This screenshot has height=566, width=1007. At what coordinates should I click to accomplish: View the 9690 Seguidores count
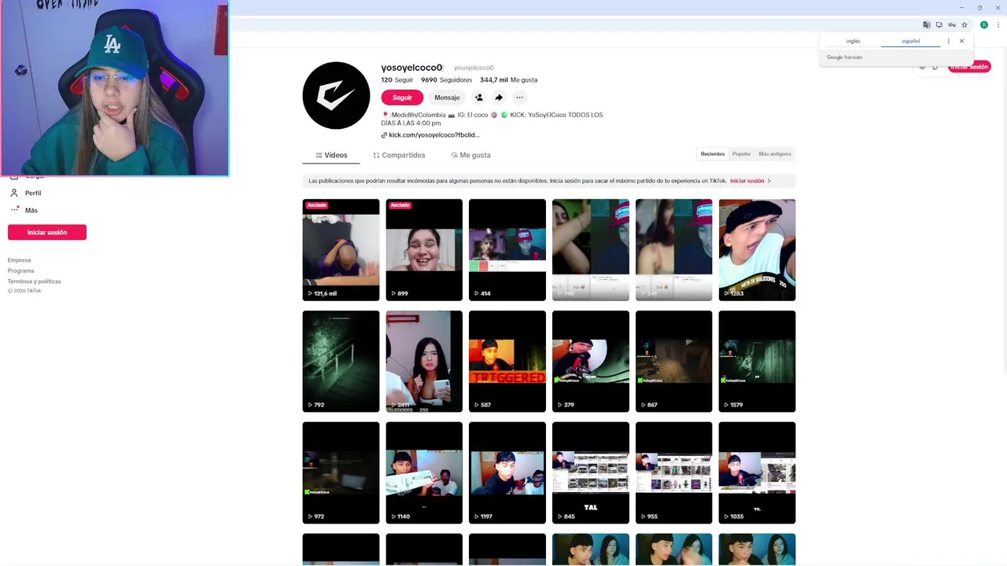(446, 79)
